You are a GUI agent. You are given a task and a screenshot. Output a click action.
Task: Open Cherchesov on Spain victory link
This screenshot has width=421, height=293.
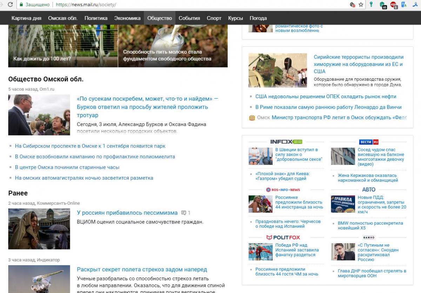point(288,224)
